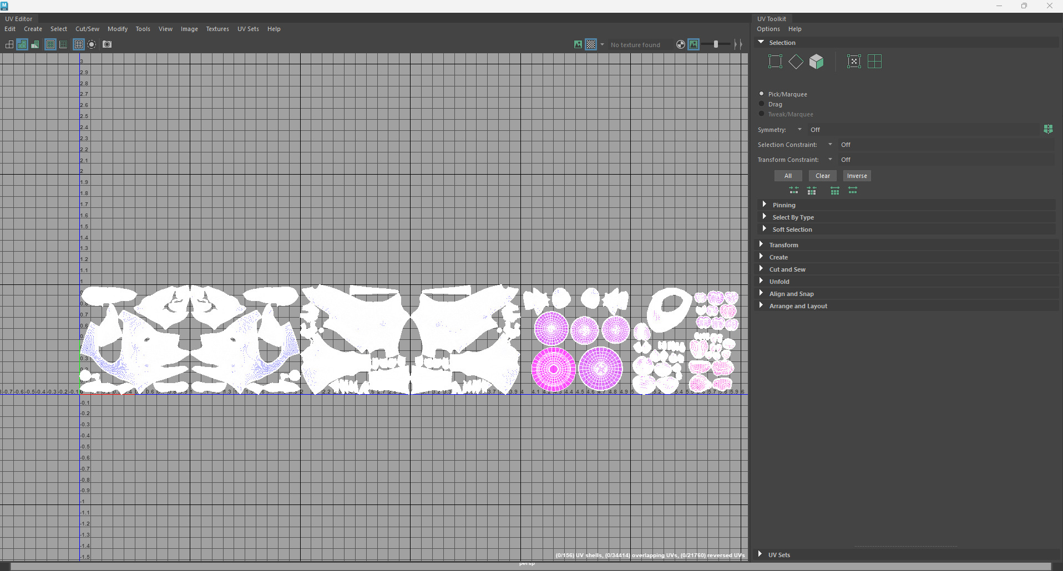Expand the Select By Type section
The height and width of the screenshot is (571, 1063).
click(x=907, y=217)
